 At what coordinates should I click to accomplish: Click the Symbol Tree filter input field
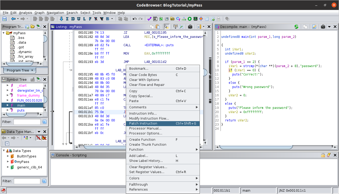[27, 122]
